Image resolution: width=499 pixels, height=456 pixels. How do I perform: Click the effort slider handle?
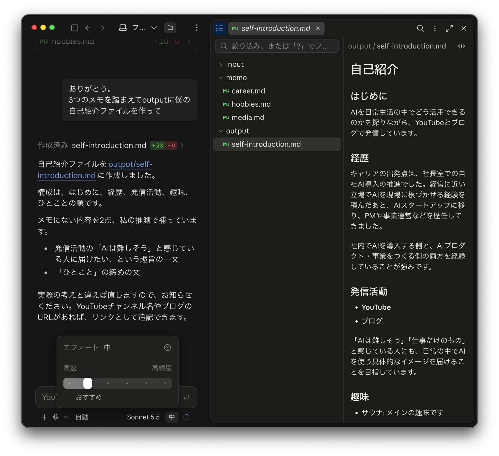[x=88, y=383]
